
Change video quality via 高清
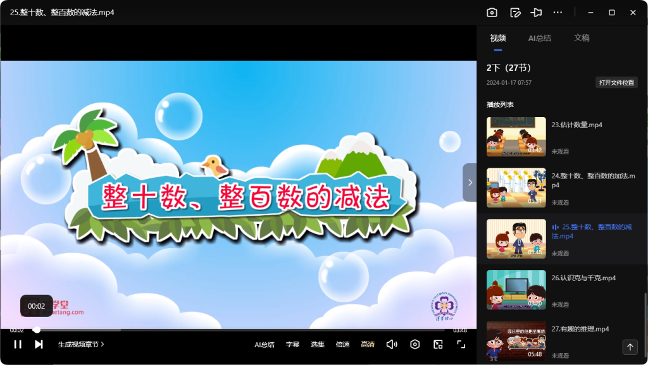368,344
